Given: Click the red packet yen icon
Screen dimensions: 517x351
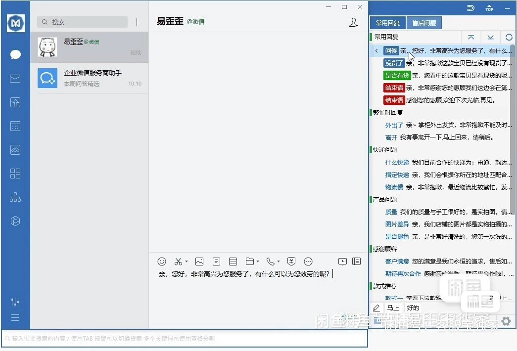Looking at the screenshot, I should click(291, 262).
